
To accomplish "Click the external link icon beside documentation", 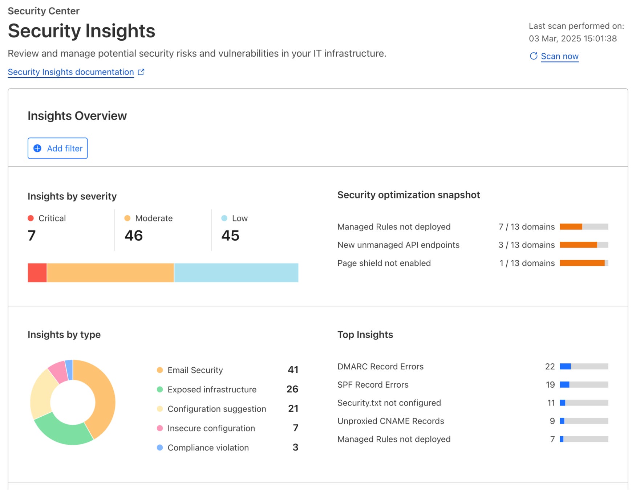I will coord(141,72).
